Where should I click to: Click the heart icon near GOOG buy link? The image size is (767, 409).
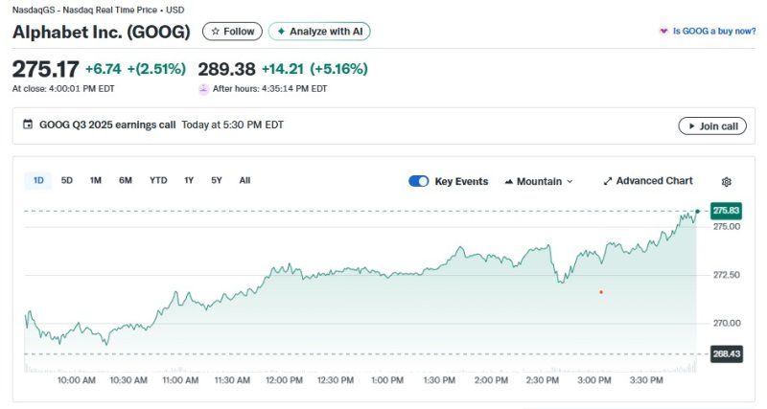pos(663,32)
